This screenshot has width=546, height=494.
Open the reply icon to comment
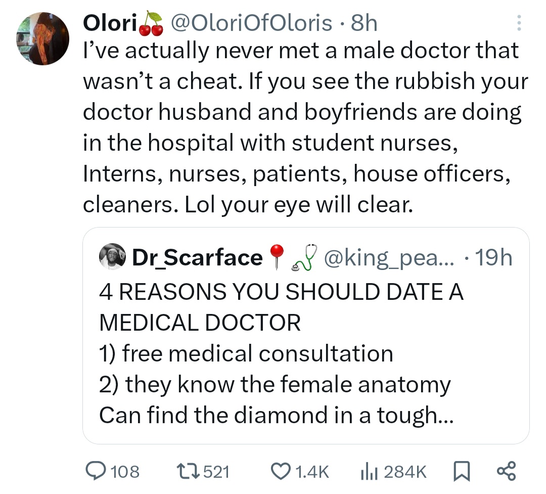(x=95, y=471)
